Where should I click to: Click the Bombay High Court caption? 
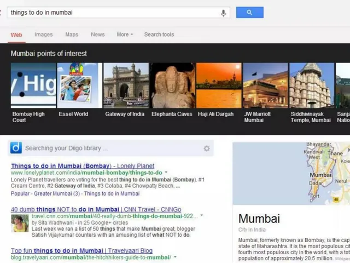click(28, 117)
